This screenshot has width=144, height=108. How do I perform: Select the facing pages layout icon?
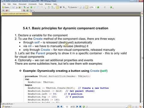coord(133,107)
